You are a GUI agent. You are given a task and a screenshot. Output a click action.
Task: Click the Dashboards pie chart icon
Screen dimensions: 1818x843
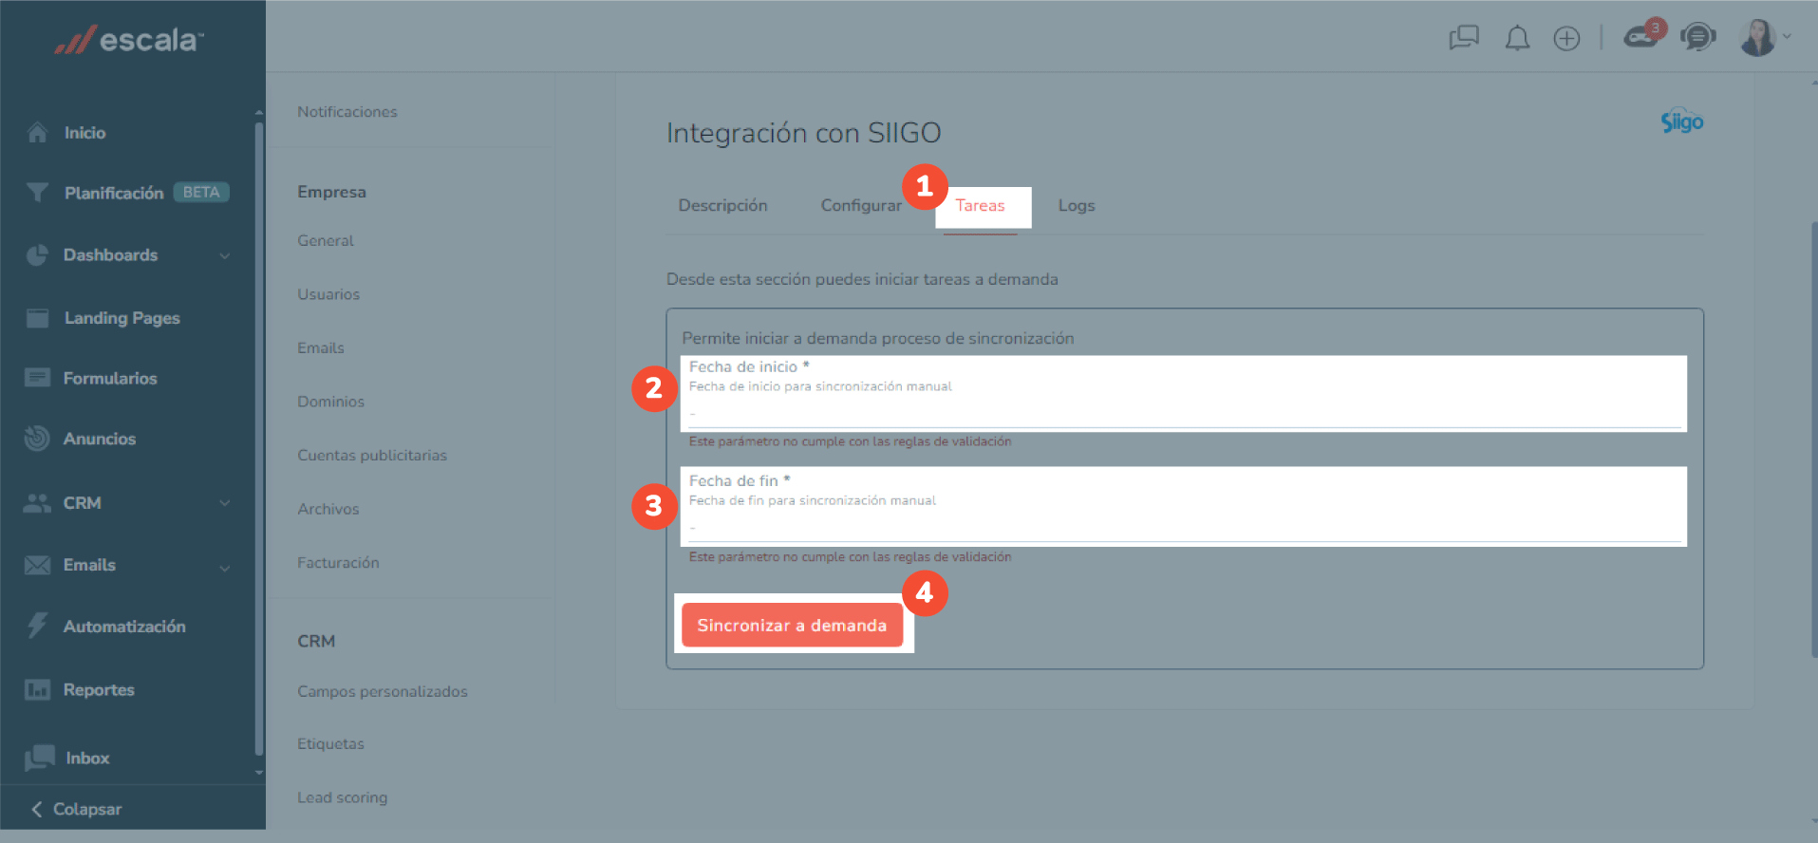point(37,255)
